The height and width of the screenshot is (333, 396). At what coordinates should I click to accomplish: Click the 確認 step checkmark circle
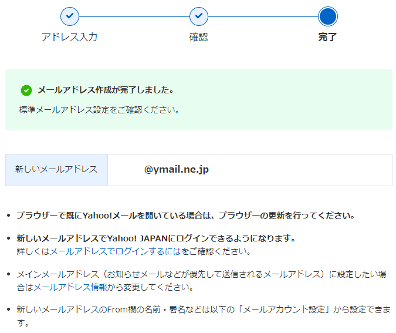tap(199, 16)
